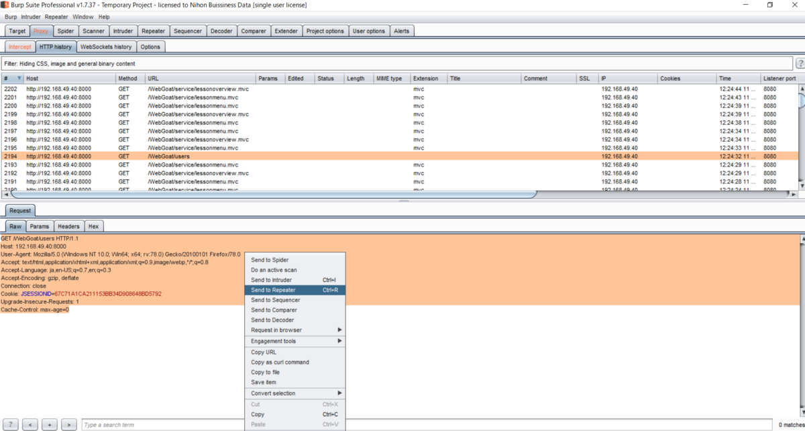The width and height of the screenshot is (805, 431).
Task: Select Do an active scan
Action: 295,270
